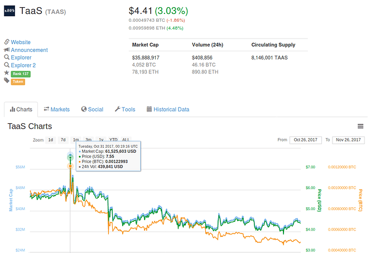The height and width of the screenshot is (253, 385).
Task: Set chart zoom to 1y
Action: pos(101,139)
